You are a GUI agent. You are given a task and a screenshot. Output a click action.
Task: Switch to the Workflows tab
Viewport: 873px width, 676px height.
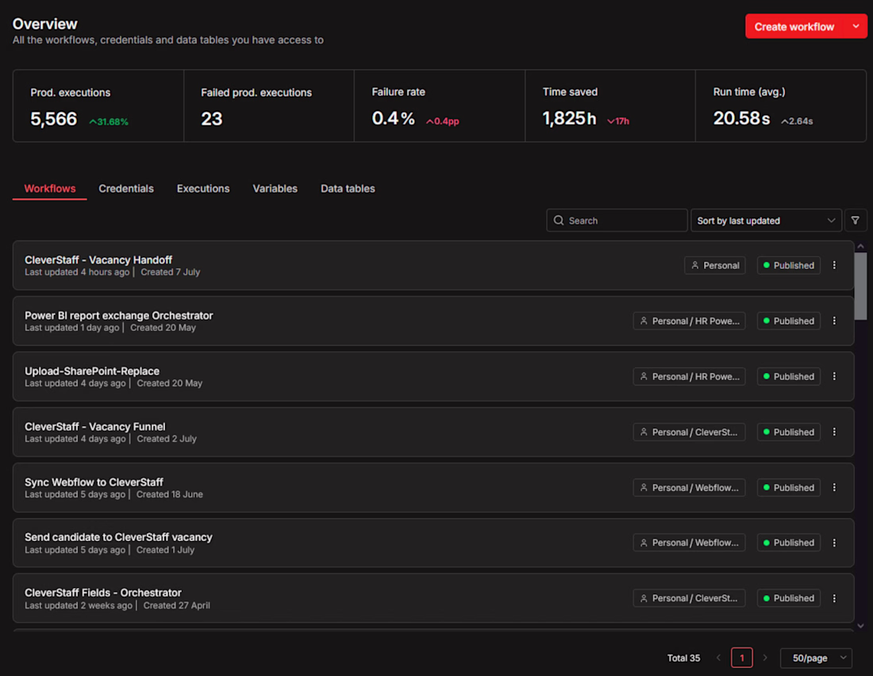(x=49, y=189)
